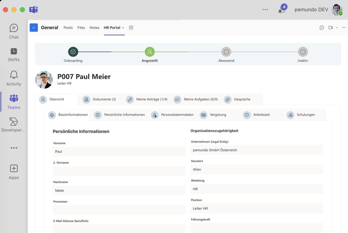Expand the HR Portal tab dropdown
Viewport: 348px width, 233px height.
[x=123, y=28]
